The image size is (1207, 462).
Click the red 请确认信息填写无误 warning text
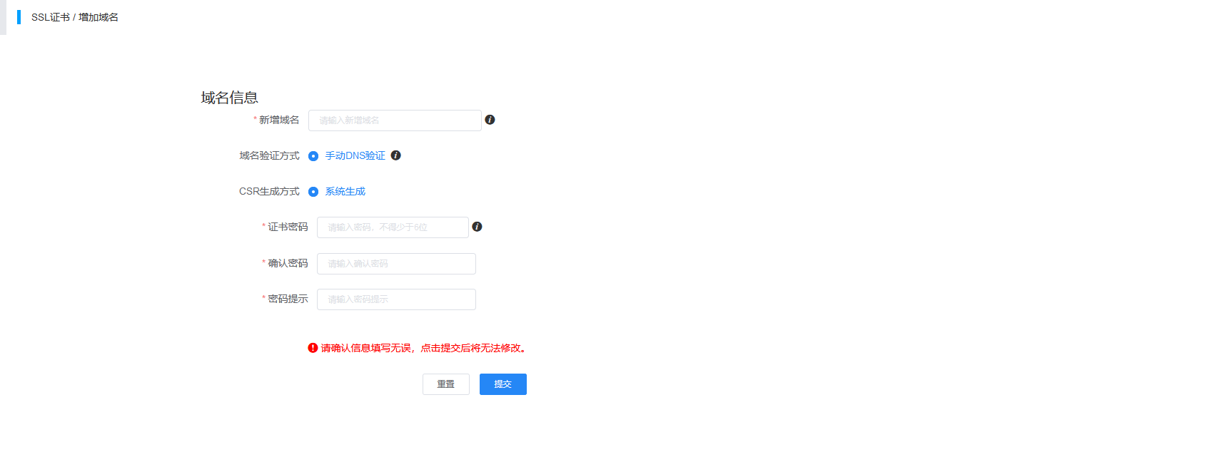click(424, 348)
